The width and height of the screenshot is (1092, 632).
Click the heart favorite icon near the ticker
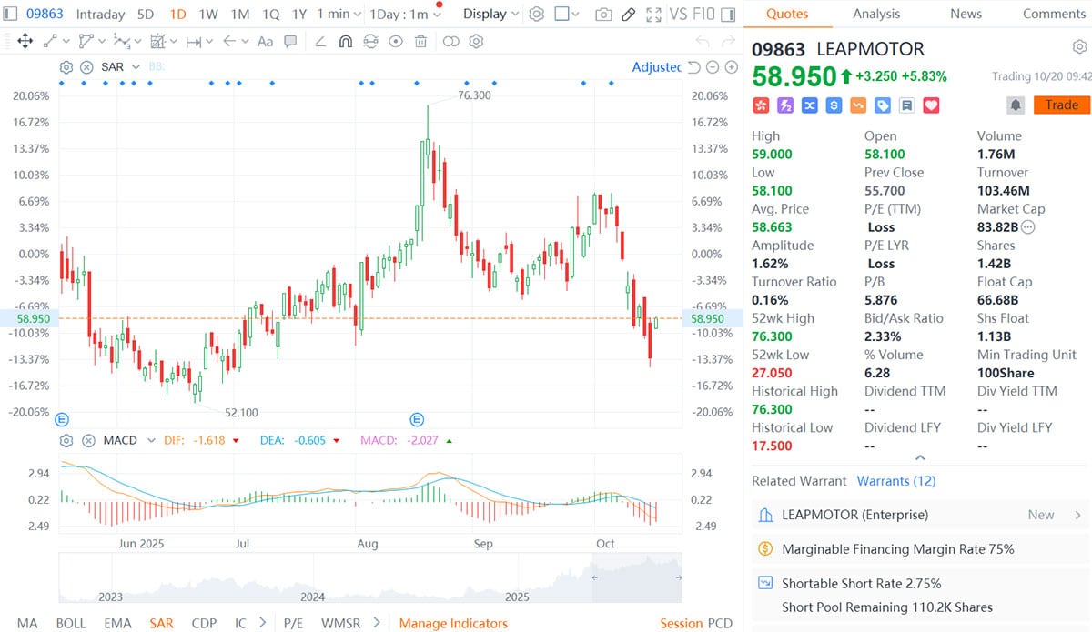click(x=930, y=105)
